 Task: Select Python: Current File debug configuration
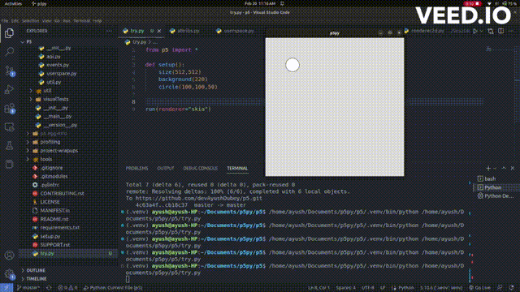(x=113, y=288)
